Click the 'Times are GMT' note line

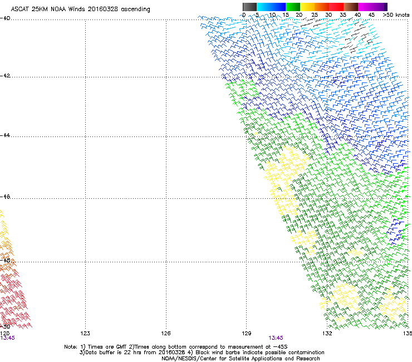pyautogui.click(x=176, y=347)
